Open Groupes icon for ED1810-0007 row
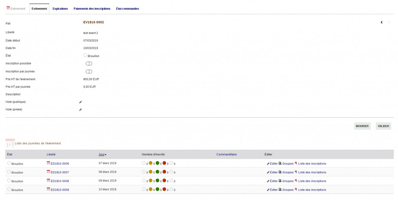The width and height of the screenshot is (398, 200). click(x=280, y=172)
